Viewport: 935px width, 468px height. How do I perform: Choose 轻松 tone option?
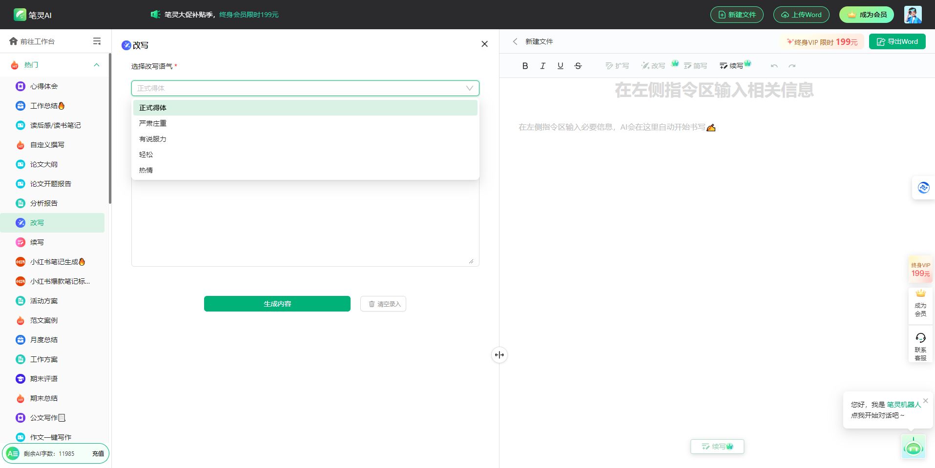point(305,155)
